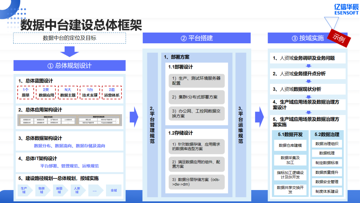
Task: Click 3、人资域数据现状分析 step
Action: click(x=308, y=89)
